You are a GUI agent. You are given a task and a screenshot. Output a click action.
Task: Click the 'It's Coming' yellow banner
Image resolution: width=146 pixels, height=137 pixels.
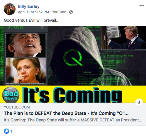point(73,94)
